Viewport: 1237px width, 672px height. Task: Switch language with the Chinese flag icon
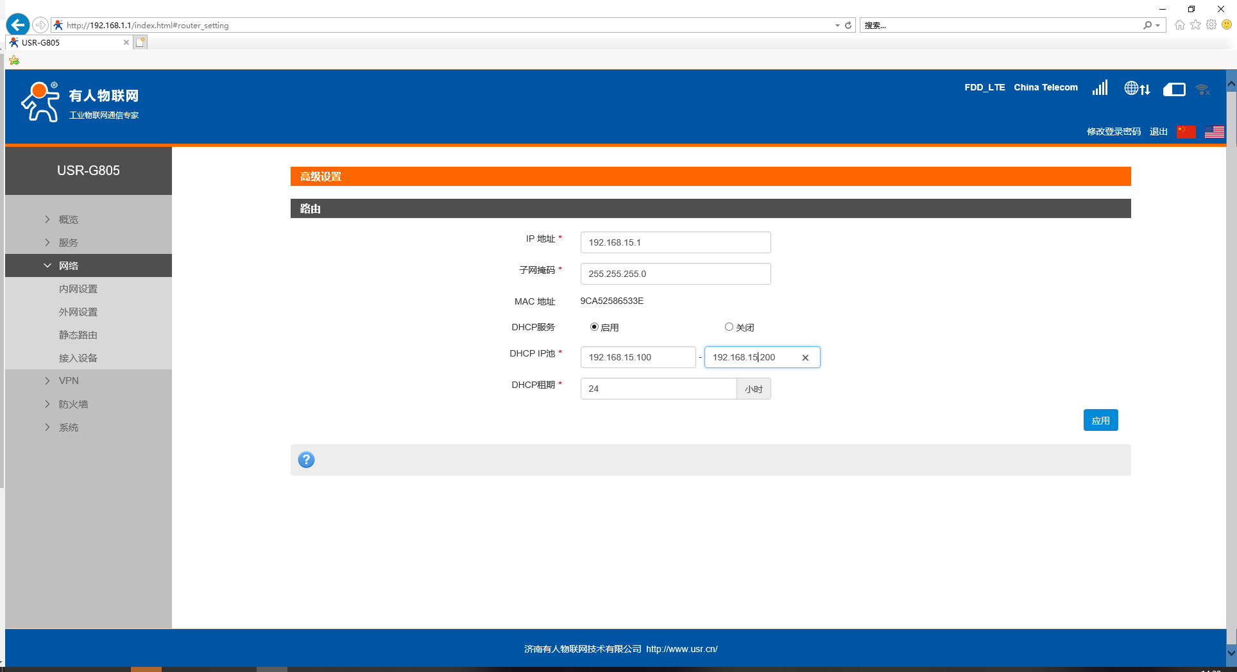pyautogui.click(x=1186, y=132)
